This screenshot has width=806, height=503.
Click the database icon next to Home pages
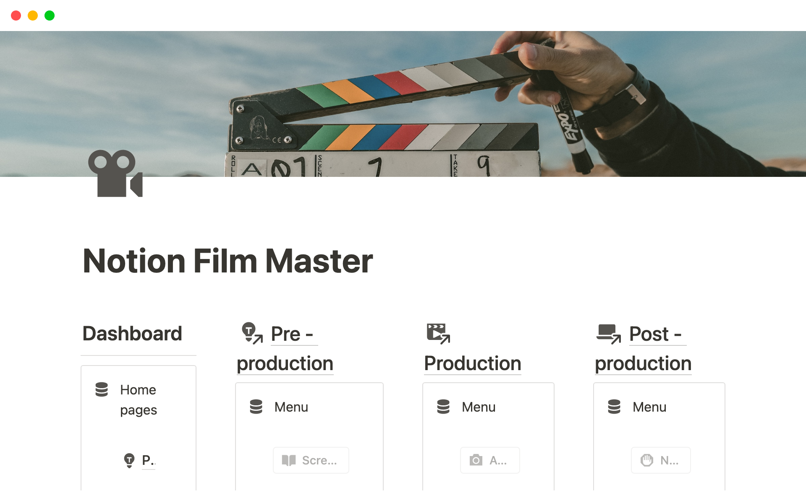(102, 389)
